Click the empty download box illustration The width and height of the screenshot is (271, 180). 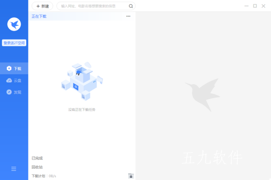[x=82, y=81]
